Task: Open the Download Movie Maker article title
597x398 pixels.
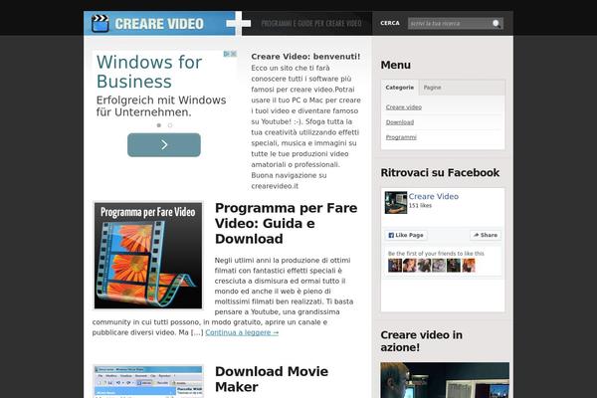Action: point(272,379)
